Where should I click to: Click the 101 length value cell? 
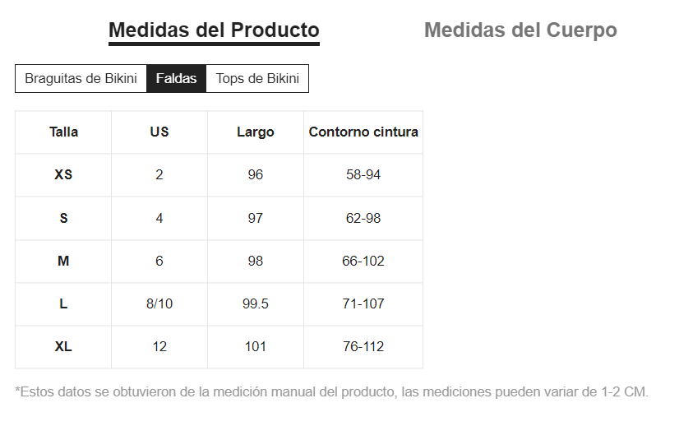coord(256,347)
